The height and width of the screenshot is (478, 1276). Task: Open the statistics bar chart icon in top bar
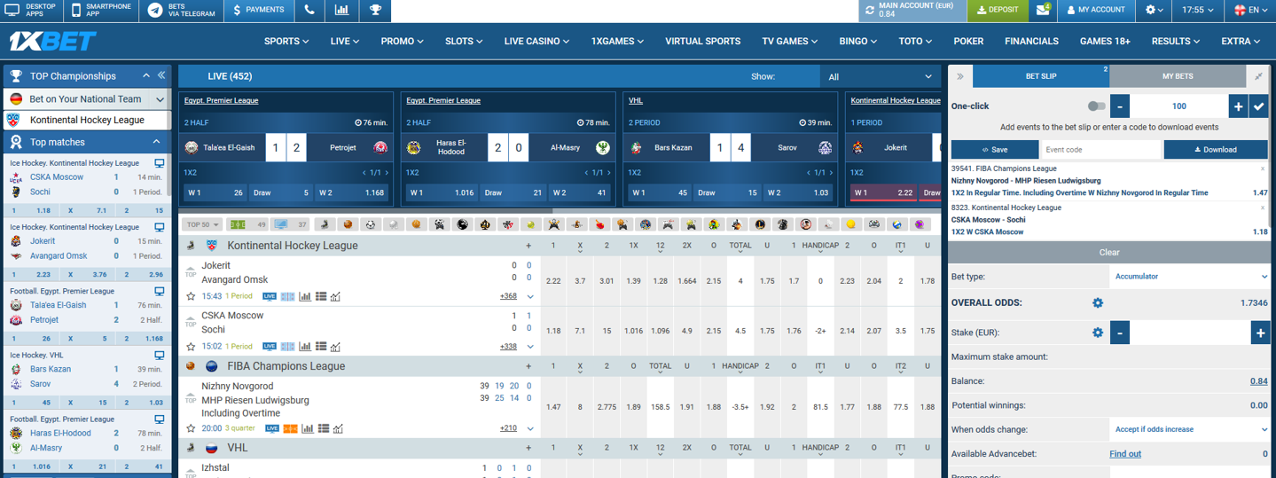pos(342,11)
